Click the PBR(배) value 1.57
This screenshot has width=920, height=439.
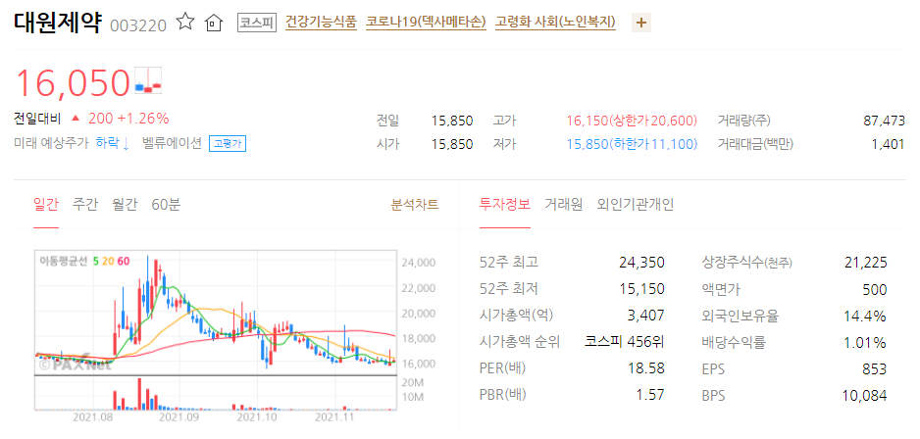[650, 396]
